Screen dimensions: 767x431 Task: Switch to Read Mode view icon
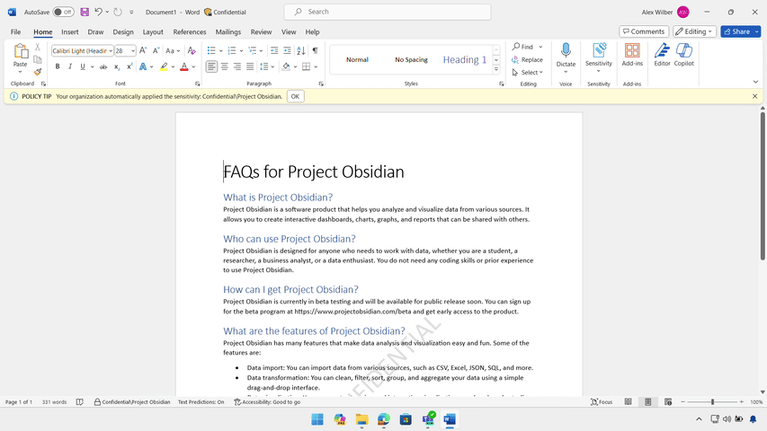629,401
